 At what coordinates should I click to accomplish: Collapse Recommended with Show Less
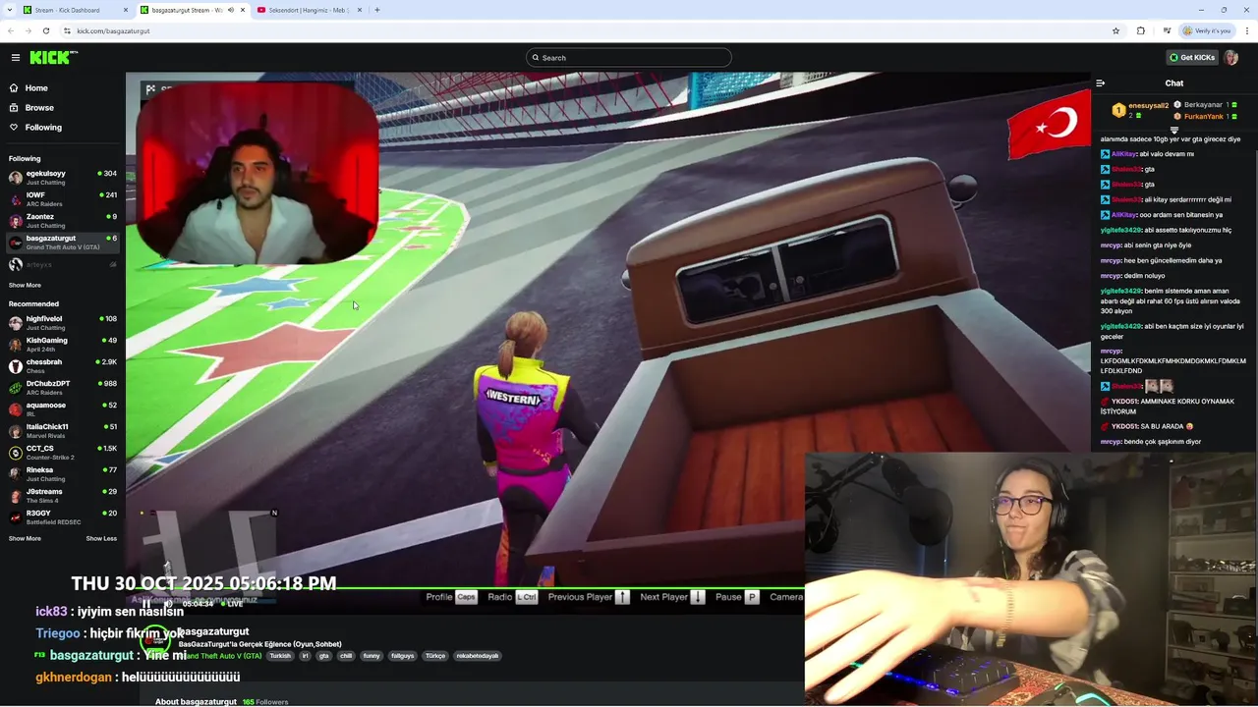(x=101, y=538)
